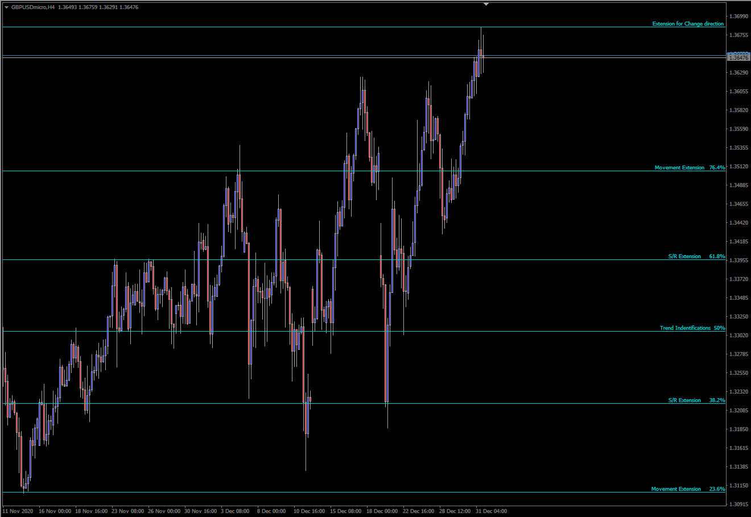The height and width of the screenshot is (517, 751).
Task: Click the 1.31385 price axis label
Action: (x=738, y=467)
